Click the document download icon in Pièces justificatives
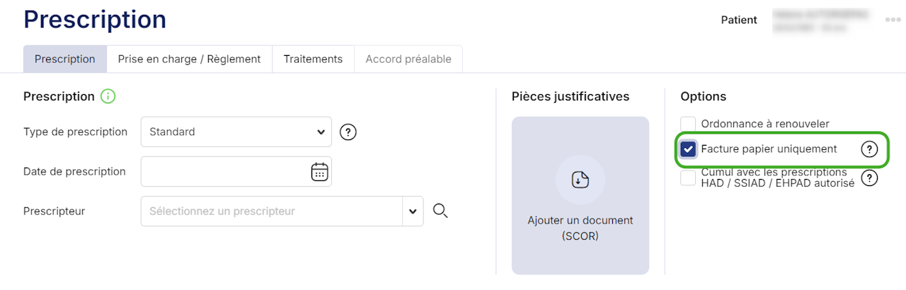906x290 pixels. pyautogui.click(x=580, y=180)
